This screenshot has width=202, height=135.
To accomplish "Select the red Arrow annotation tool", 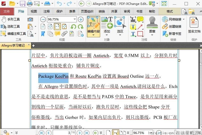I will 140,27.
